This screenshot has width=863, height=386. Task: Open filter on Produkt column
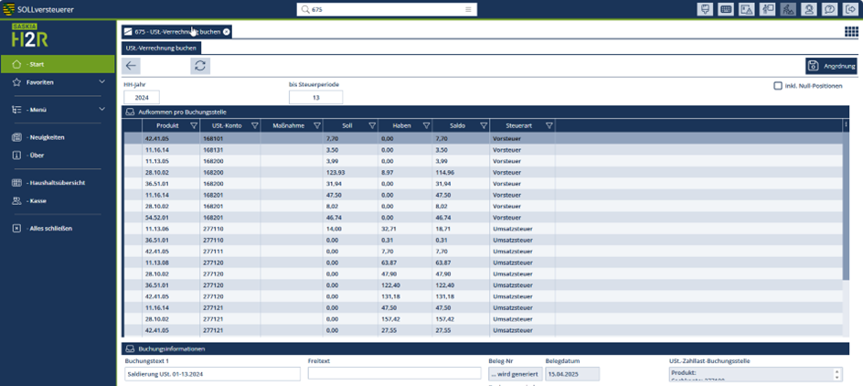tap(194, 125)
